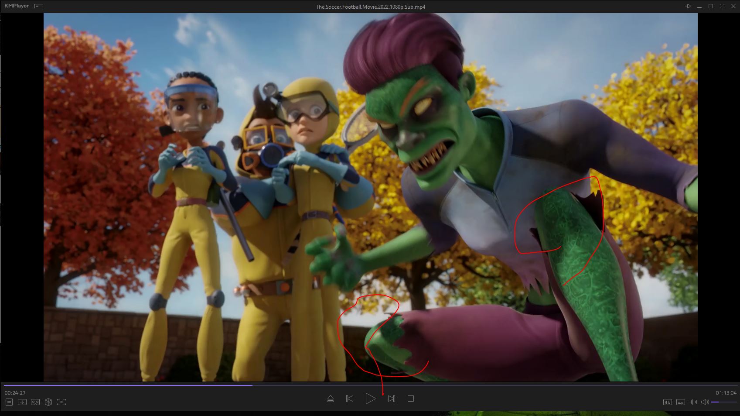Open the KMPlayer main menu

point(17,6)
